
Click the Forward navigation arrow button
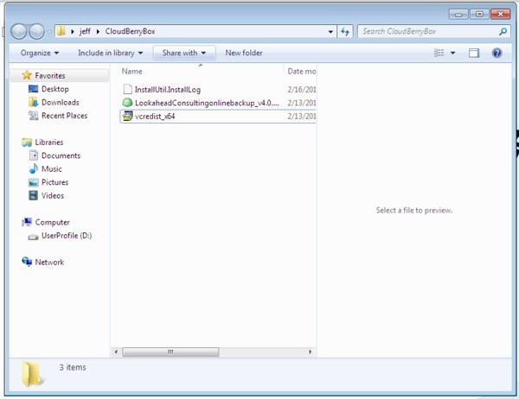[x=36, y=32]
